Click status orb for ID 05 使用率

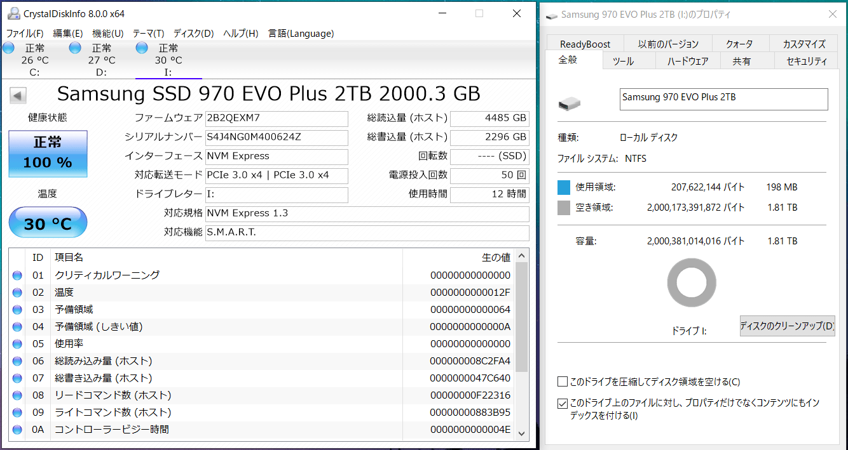17,344
